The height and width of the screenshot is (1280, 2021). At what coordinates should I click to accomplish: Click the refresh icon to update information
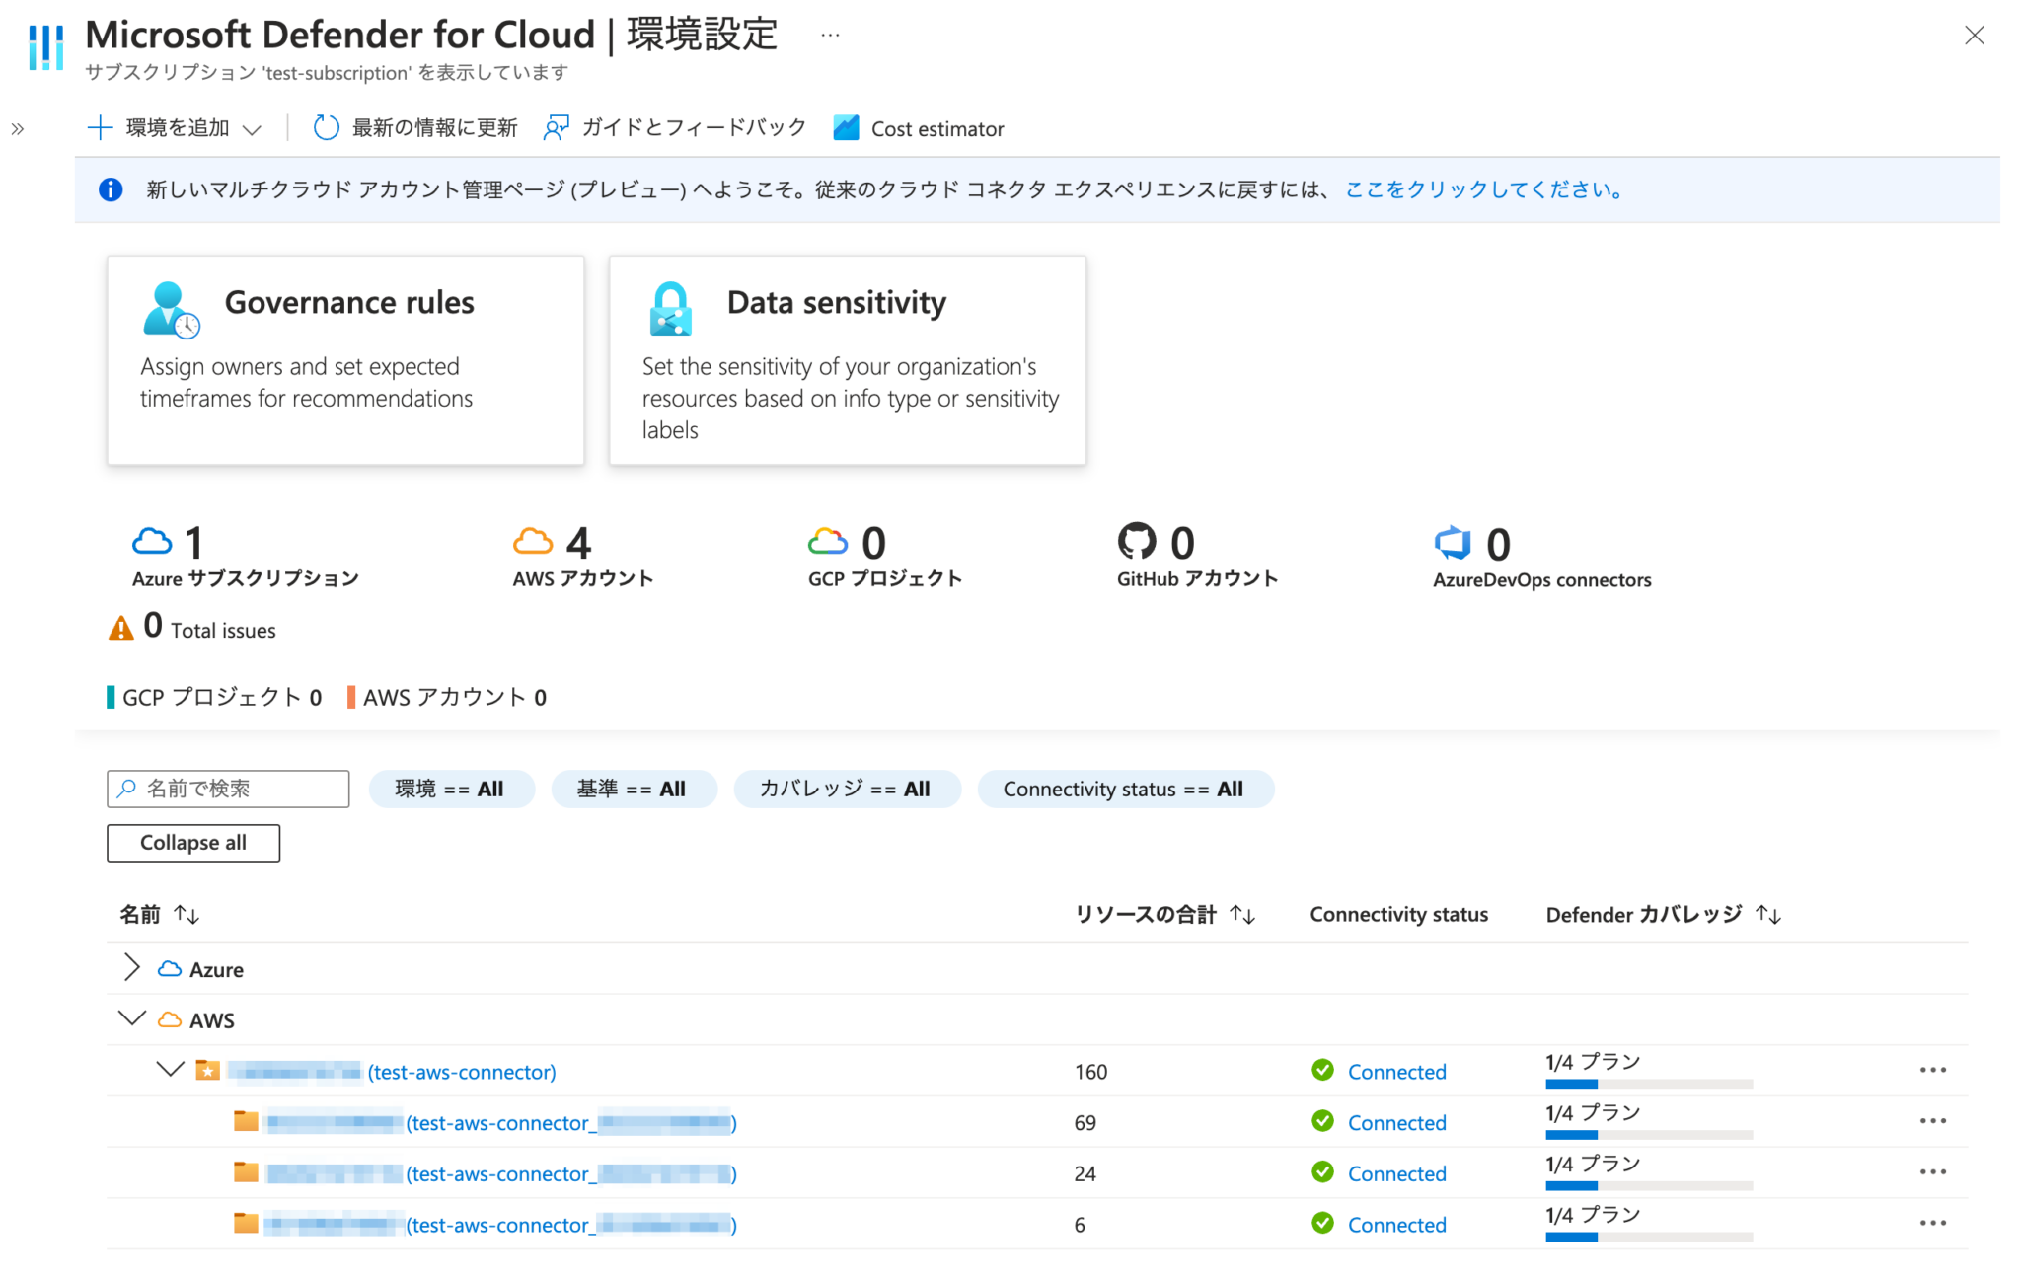click(326, 128)
